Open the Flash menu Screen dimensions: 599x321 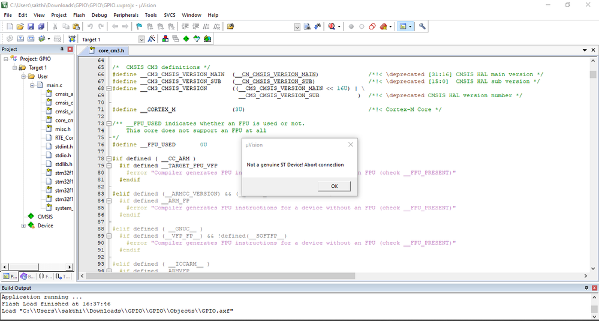79,15
